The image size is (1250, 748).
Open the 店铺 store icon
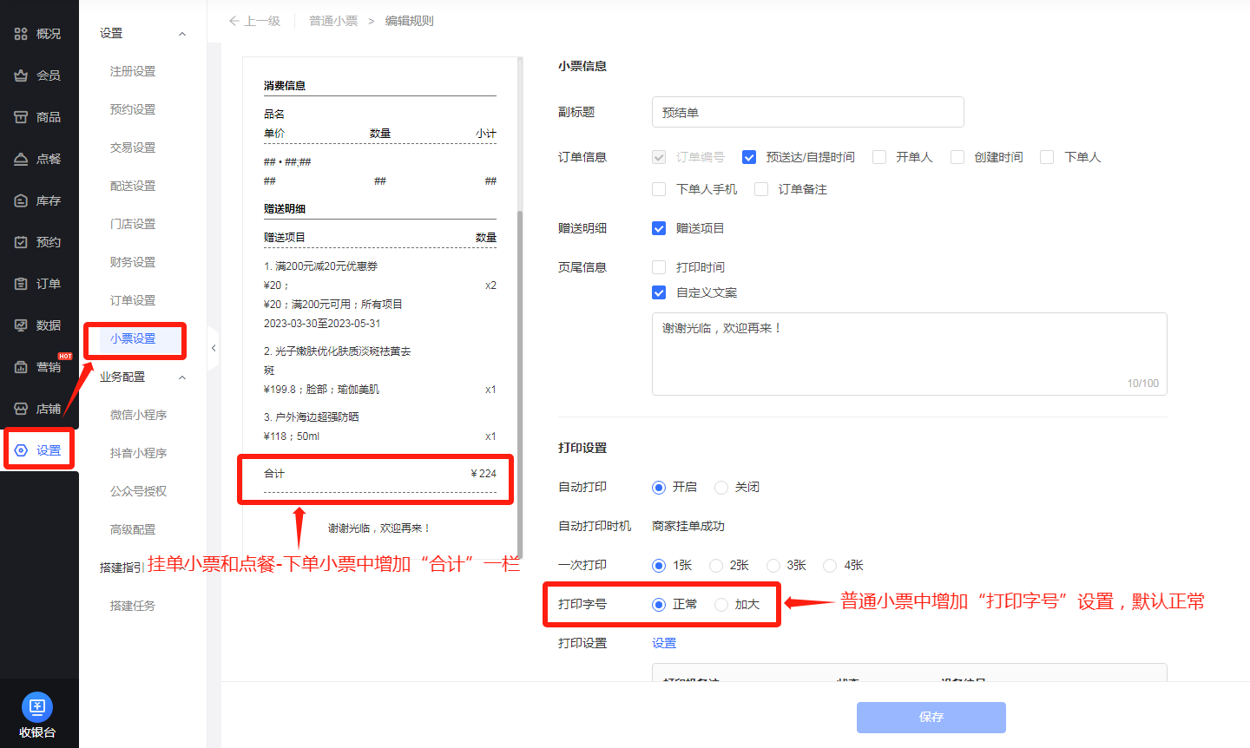tap(21, 409)
